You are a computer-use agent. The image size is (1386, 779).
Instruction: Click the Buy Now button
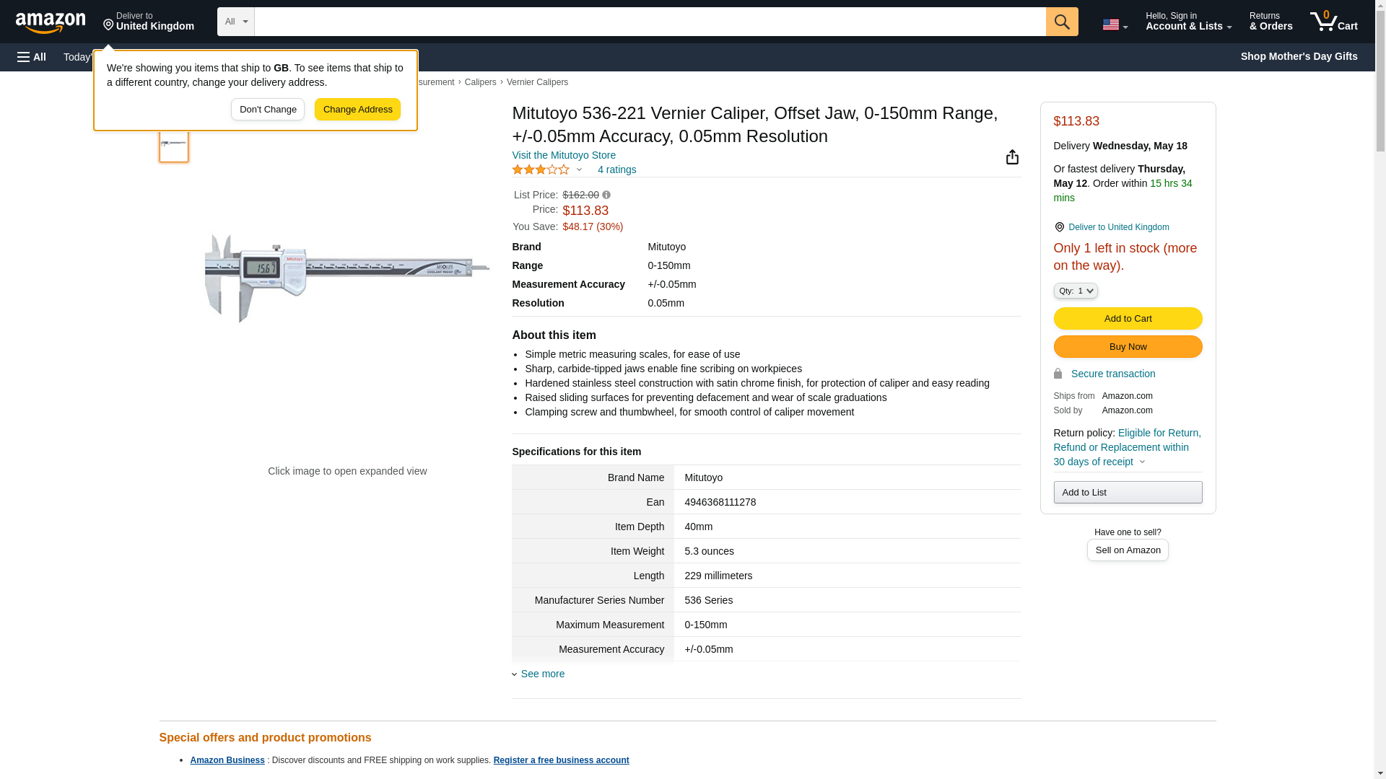[1128, 346]
